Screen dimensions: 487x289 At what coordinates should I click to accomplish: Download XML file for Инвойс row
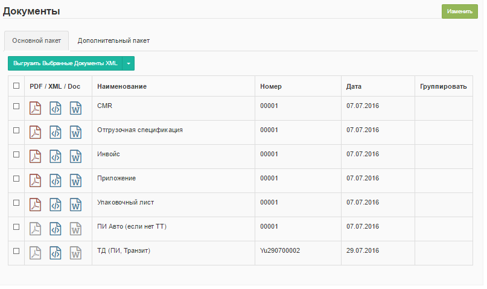click(x=56, y=157)
